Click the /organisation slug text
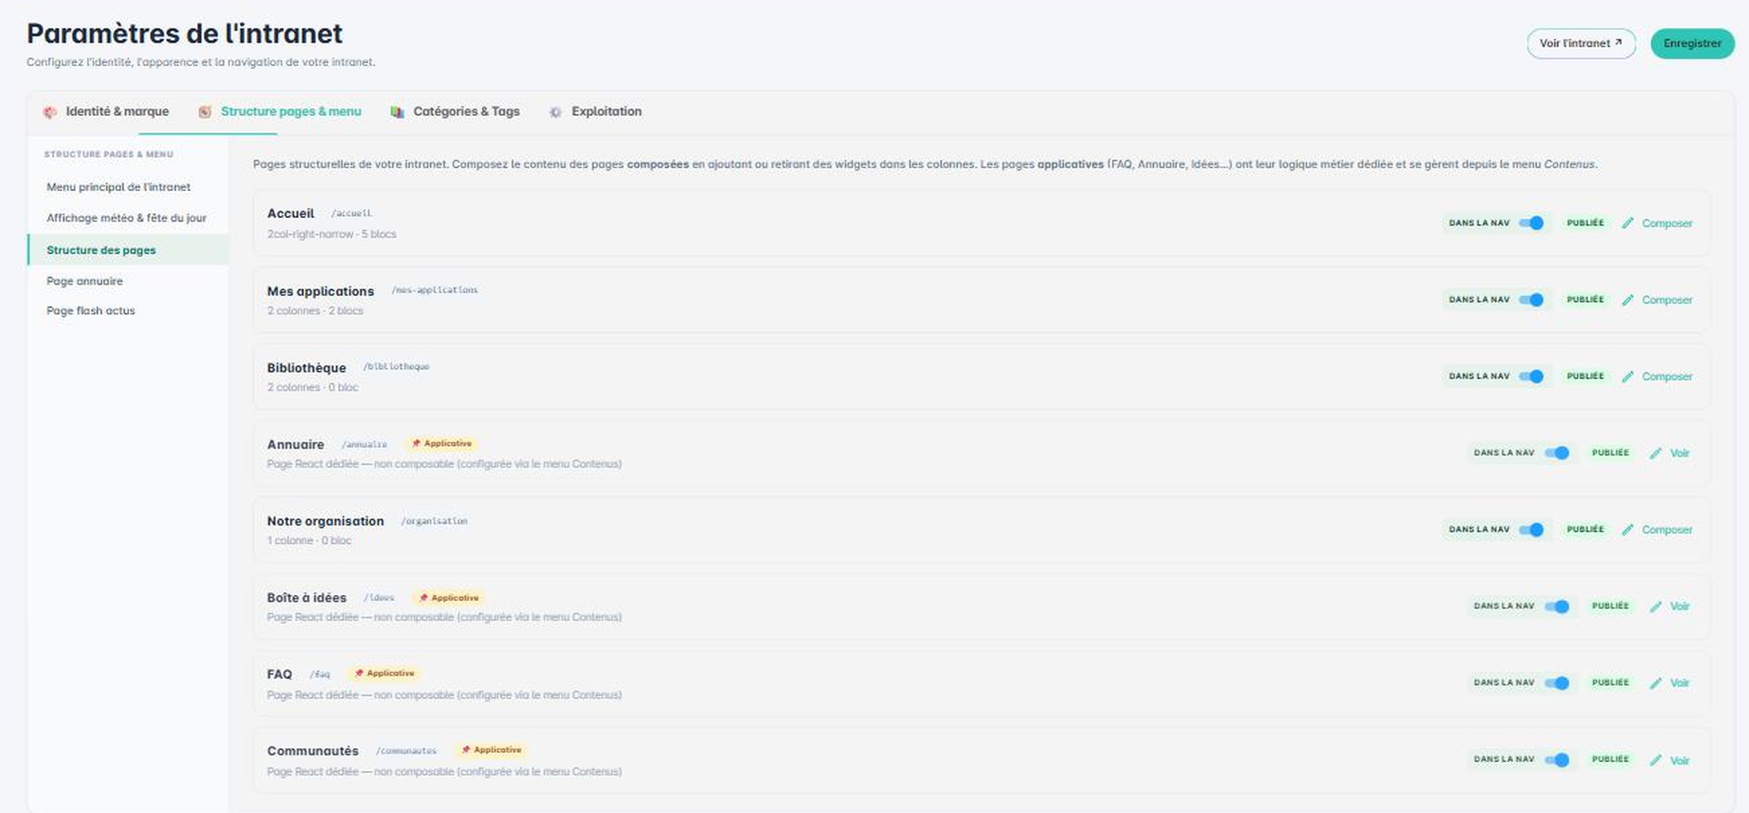 [x=435, y=521]
